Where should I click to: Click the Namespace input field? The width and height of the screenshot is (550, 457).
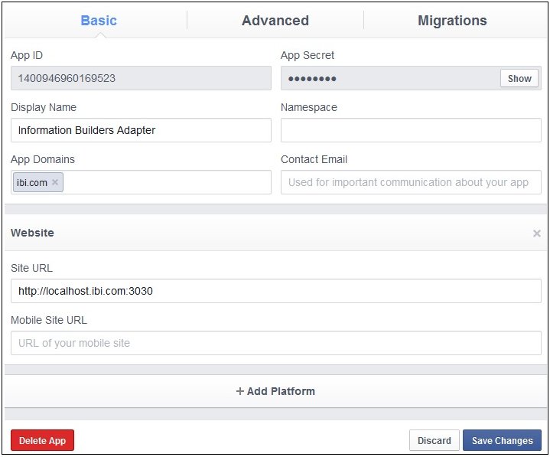(411, 130)
